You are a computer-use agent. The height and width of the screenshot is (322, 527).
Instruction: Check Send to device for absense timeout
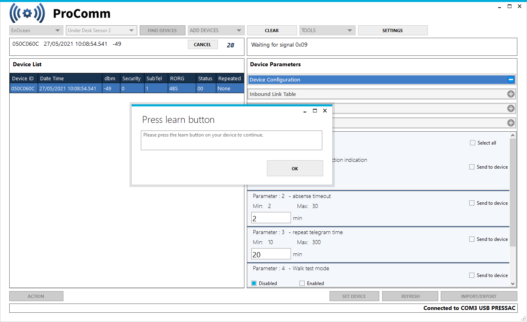click(x=472, y=203)
